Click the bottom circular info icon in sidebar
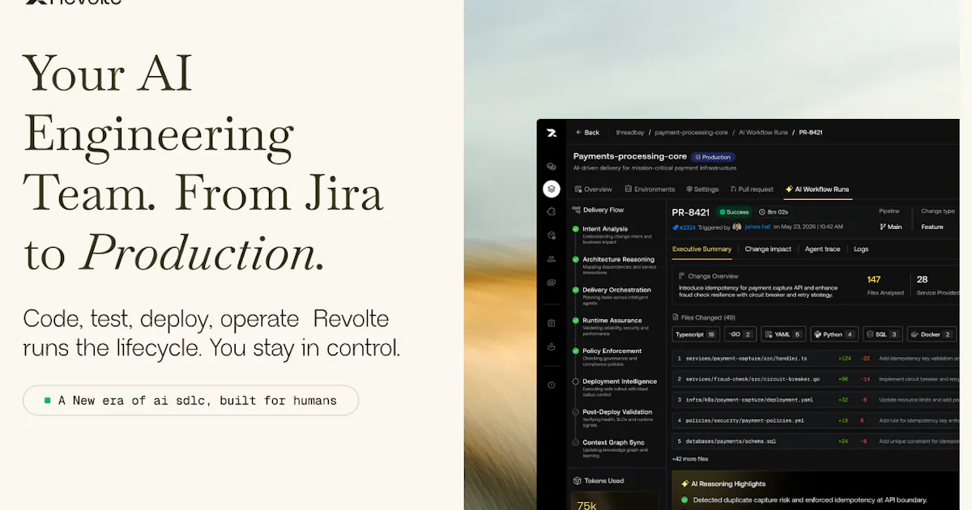 pos(552,385)
